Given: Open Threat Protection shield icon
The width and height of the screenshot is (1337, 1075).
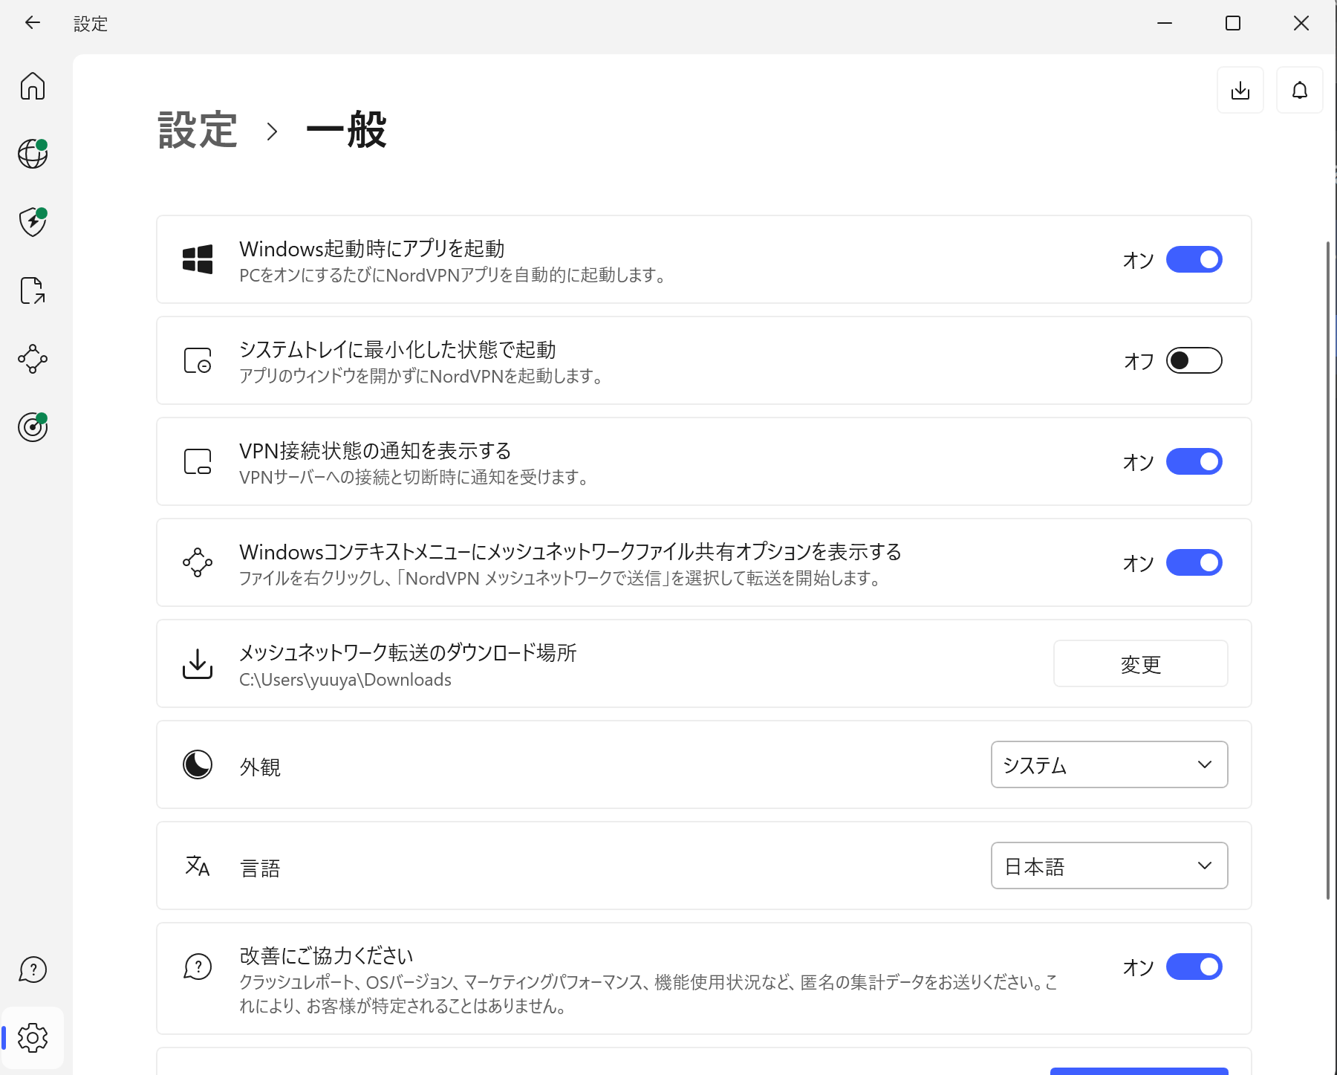Looking at the screenshot, I should pyautogui.click(x=33, y=222).
